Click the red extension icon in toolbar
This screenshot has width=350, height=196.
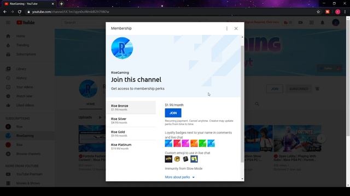328,12
